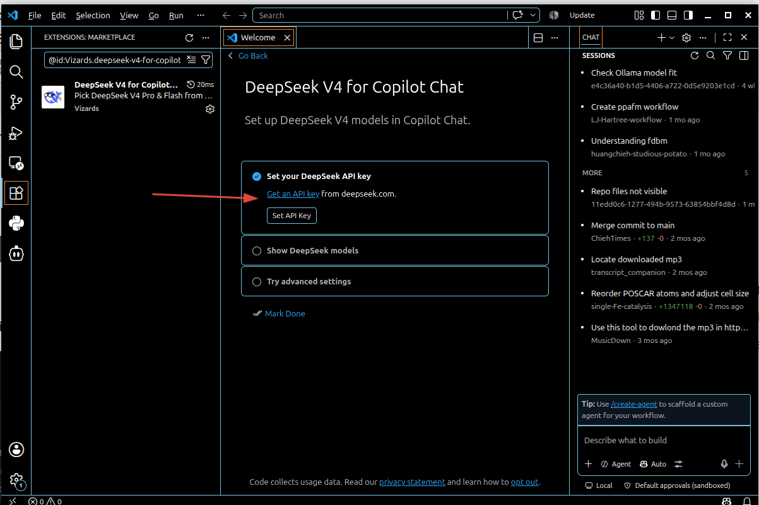This screenshot has width=759, height=505.
Task: Open the Auto model picker
Action: (653, 464)
